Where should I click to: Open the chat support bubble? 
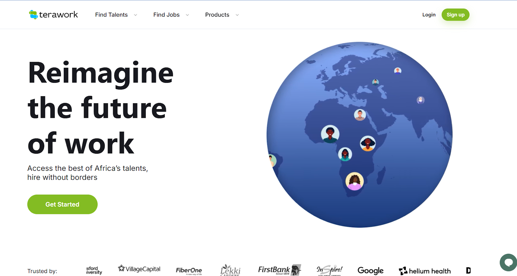pos(508,262)
